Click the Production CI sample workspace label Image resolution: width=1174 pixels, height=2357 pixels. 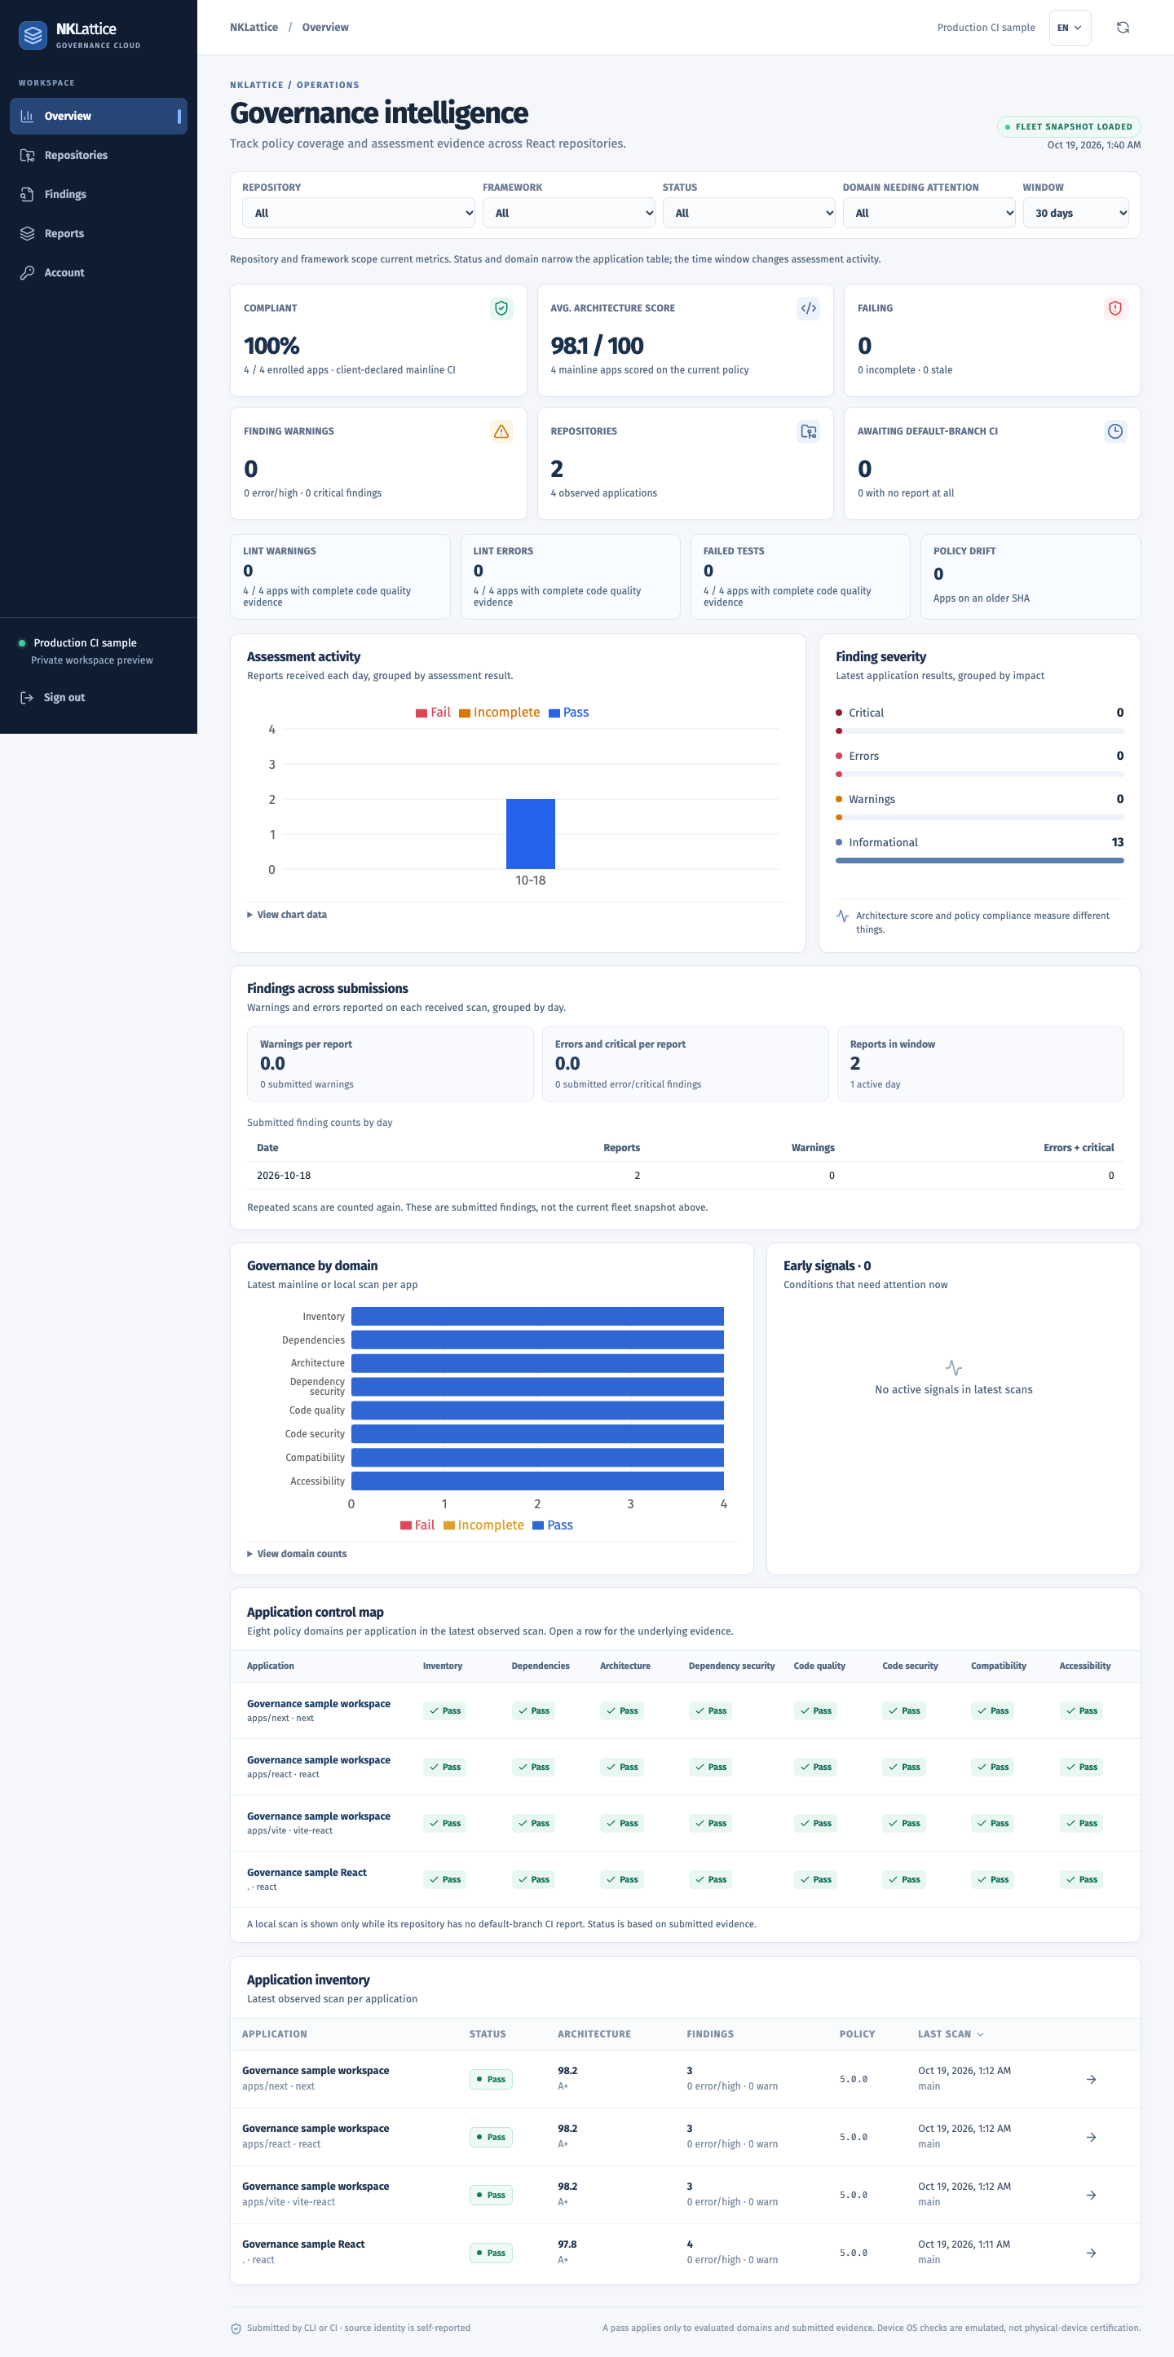(85, 643)
